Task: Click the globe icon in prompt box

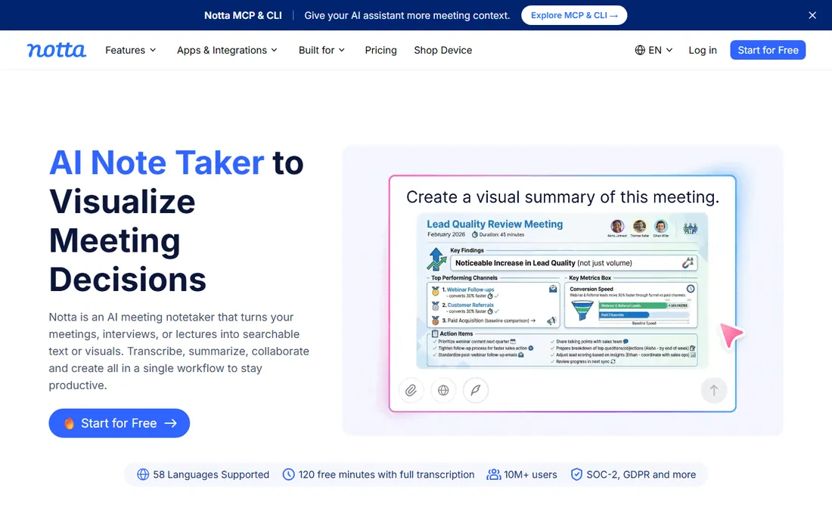Action: [443, 391]
